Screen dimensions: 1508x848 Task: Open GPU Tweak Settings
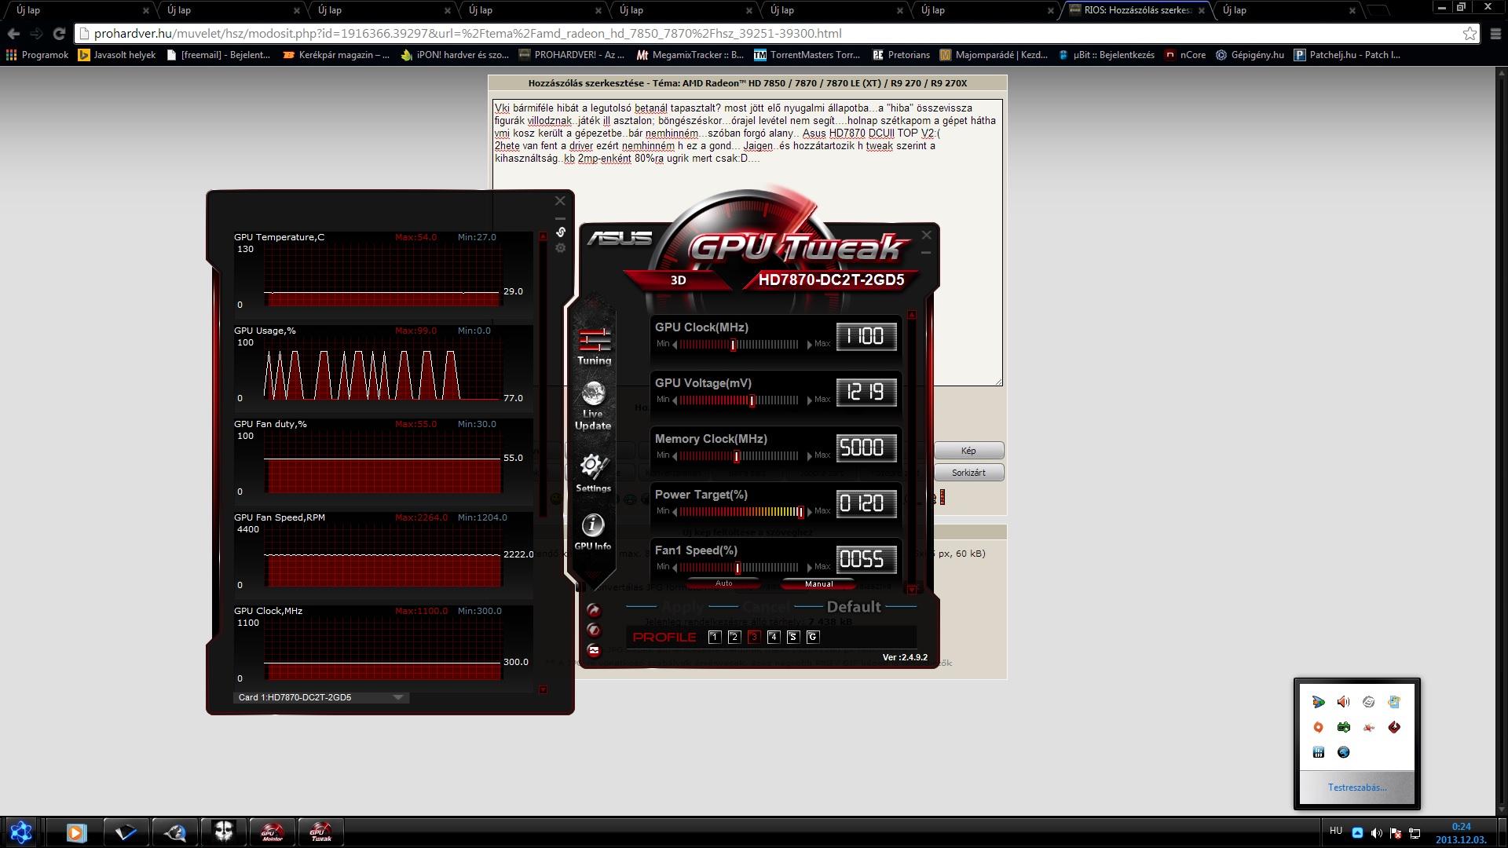[593, 473]
